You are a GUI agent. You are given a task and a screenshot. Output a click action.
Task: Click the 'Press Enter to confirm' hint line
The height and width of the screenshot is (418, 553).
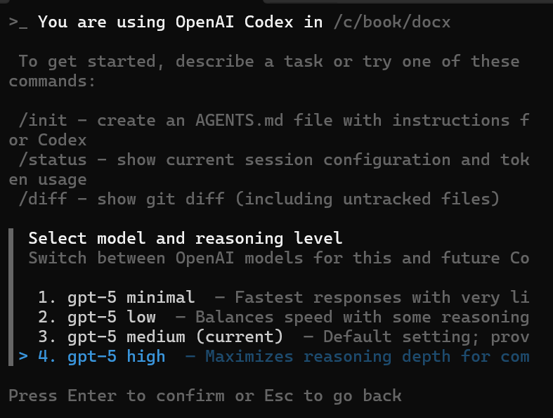point(204,396)
